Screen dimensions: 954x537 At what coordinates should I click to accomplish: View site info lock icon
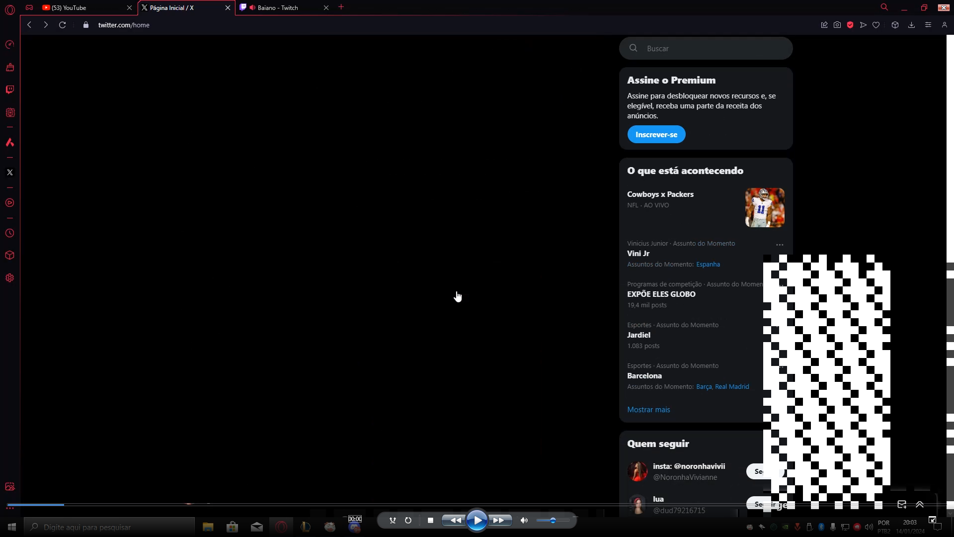(86, 25)
